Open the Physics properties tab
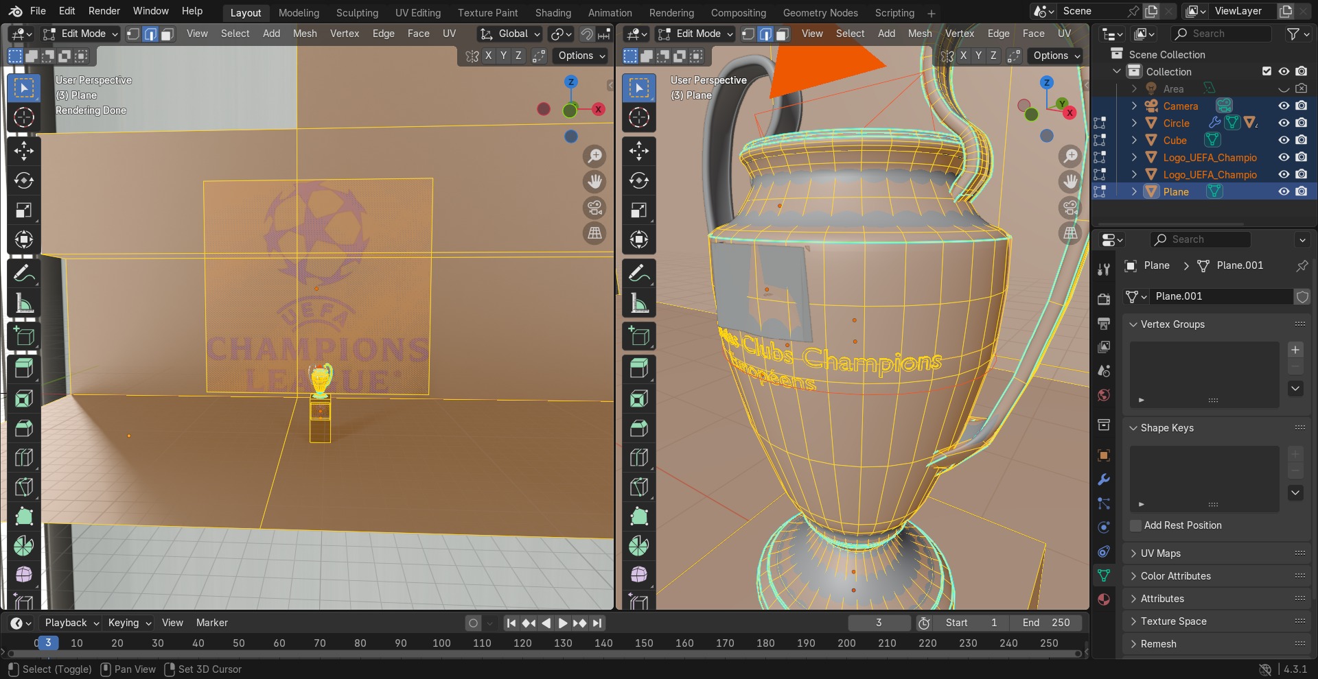The width and height of the screenshot is (1318, 679). [x=1104, y=527]
